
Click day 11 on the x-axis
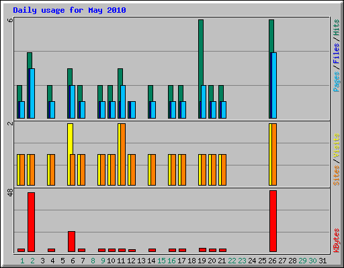click(121, 261)
